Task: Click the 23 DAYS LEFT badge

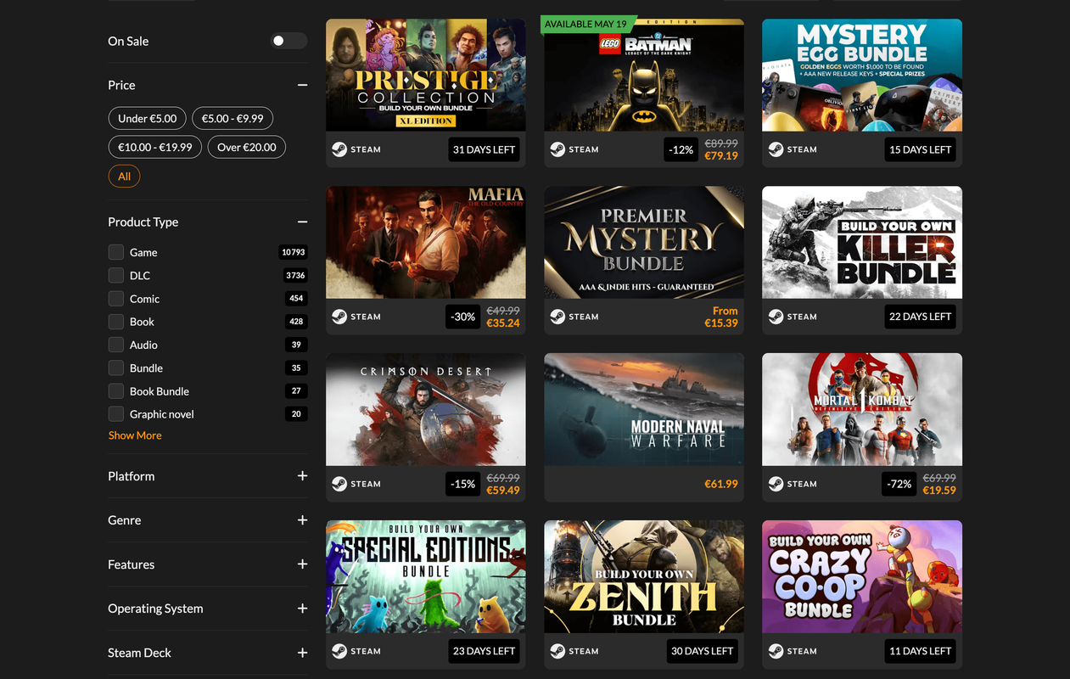Action: [x=484, y=651]
